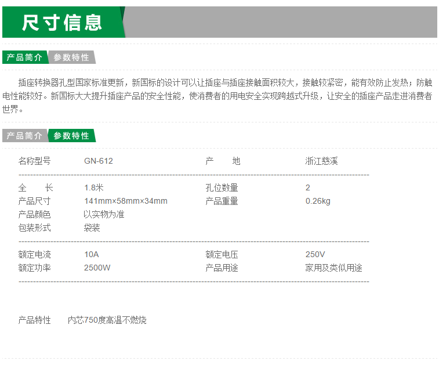
Task: Click the 额定功率 label
Action: click(x=34, y=268)
